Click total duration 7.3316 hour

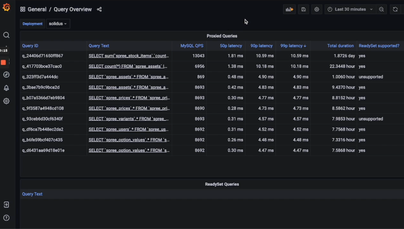[x=343, y=140]
